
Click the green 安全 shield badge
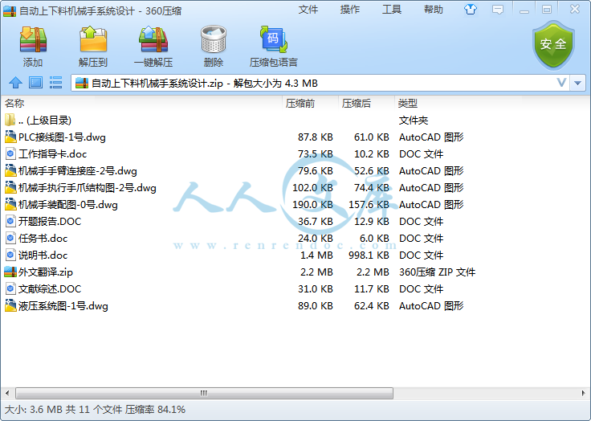click(553, 45)
